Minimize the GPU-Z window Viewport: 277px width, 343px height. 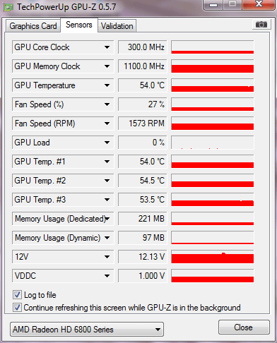pyautogui.click(x=213, y=5)
